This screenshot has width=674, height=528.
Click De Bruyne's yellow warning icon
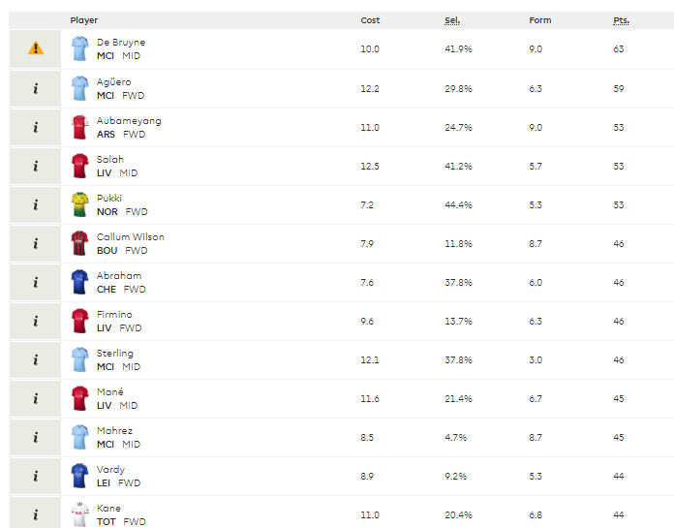click(36, 48)
